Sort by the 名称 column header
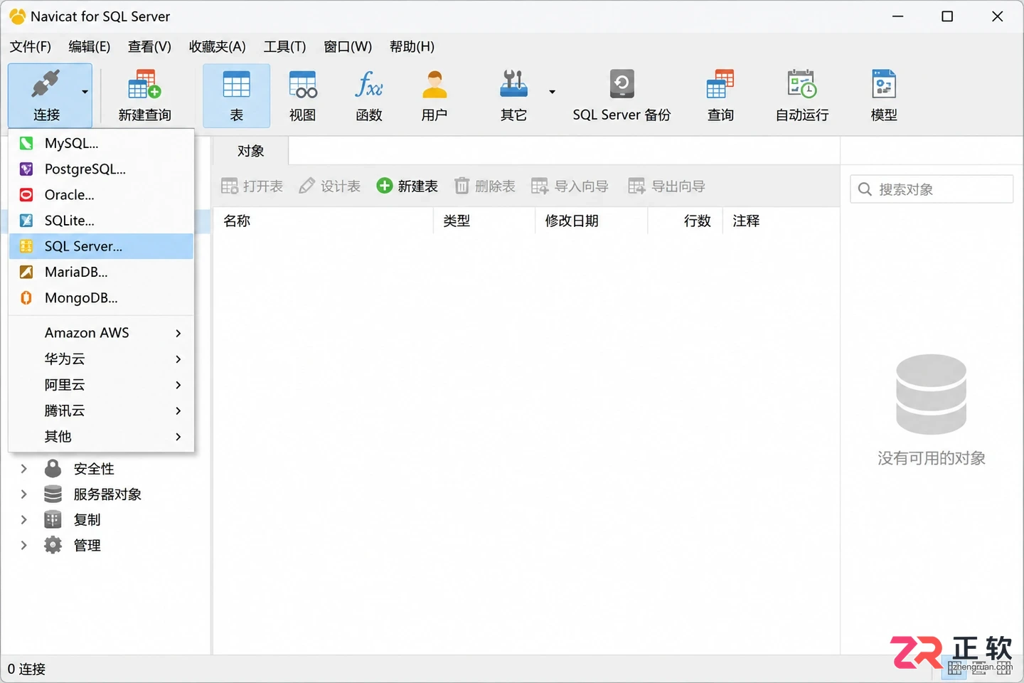The height and width of the screenshot is (683, 1024). point(323,221)
